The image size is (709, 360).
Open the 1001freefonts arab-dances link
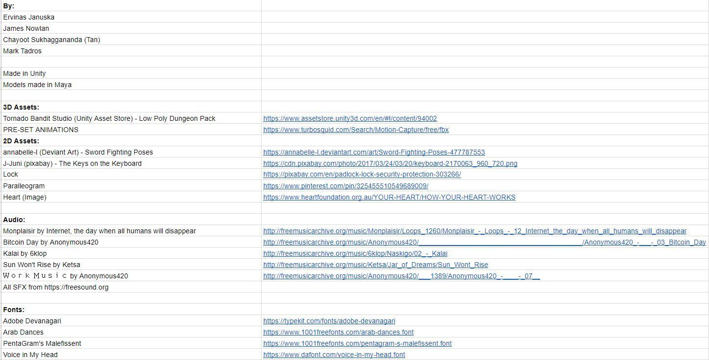pos(338,332)
